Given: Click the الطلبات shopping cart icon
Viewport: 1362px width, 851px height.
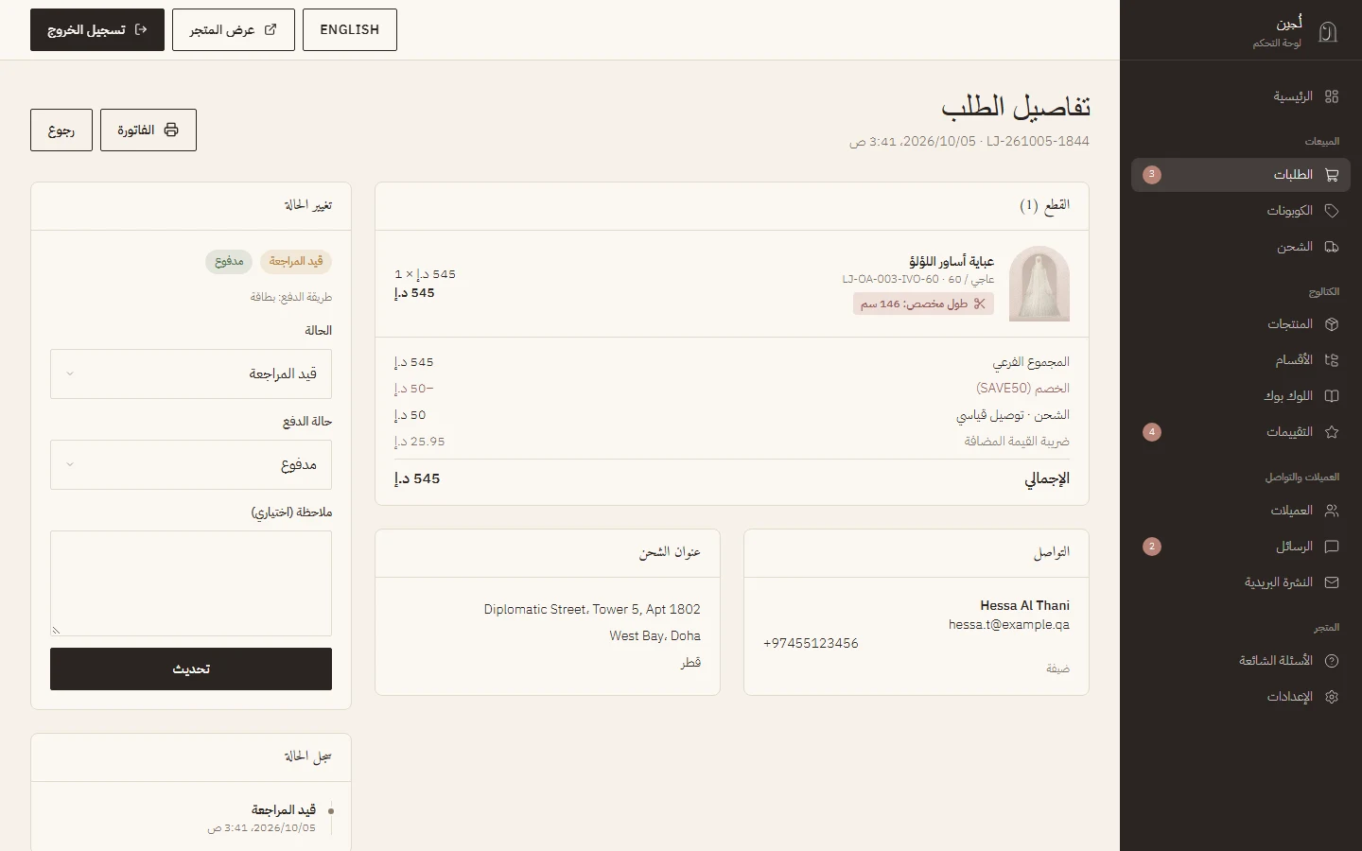Looking at the screenshot, I should coord(1332,175).
